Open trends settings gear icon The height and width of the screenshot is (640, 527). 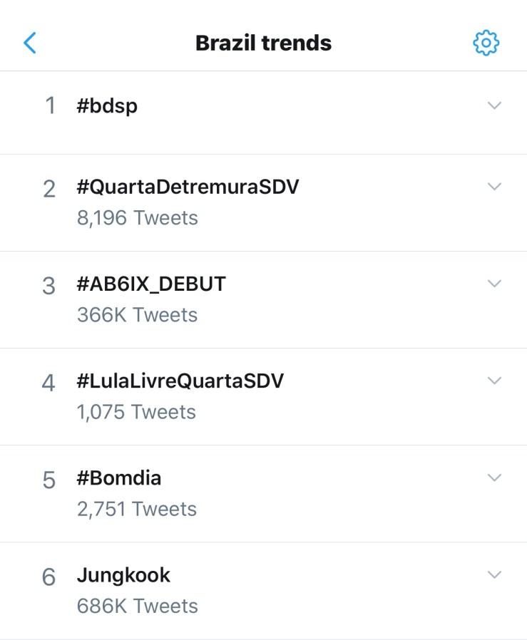click(x=486, y=43)
